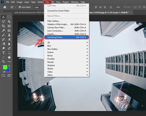Open the Type menu
Screen dimensions: 146x116
coord(33,2)
